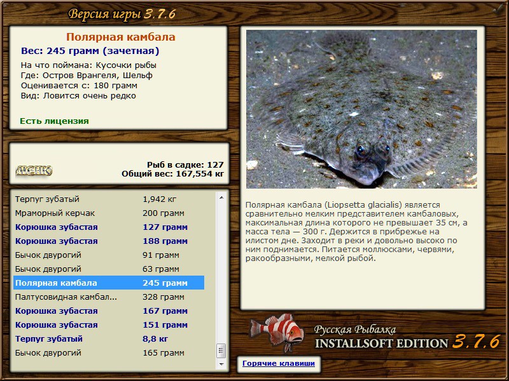Select Корюшка зубастая 188 грамм row
The width and height of the screenshot is (509, 381).
click(109, 241)
